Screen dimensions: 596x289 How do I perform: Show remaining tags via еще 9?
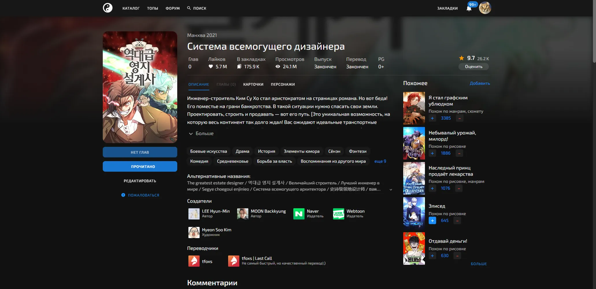click(380, 161)
